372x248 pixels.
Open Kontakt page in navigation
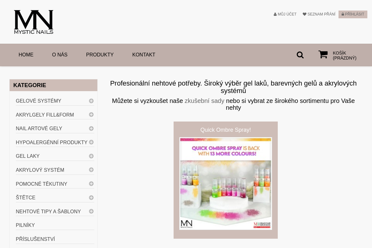[144, 55]
